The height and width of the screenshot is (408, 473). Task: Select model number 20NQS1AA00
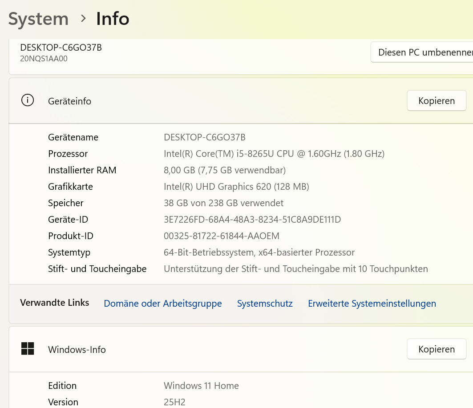click(44, 59)
